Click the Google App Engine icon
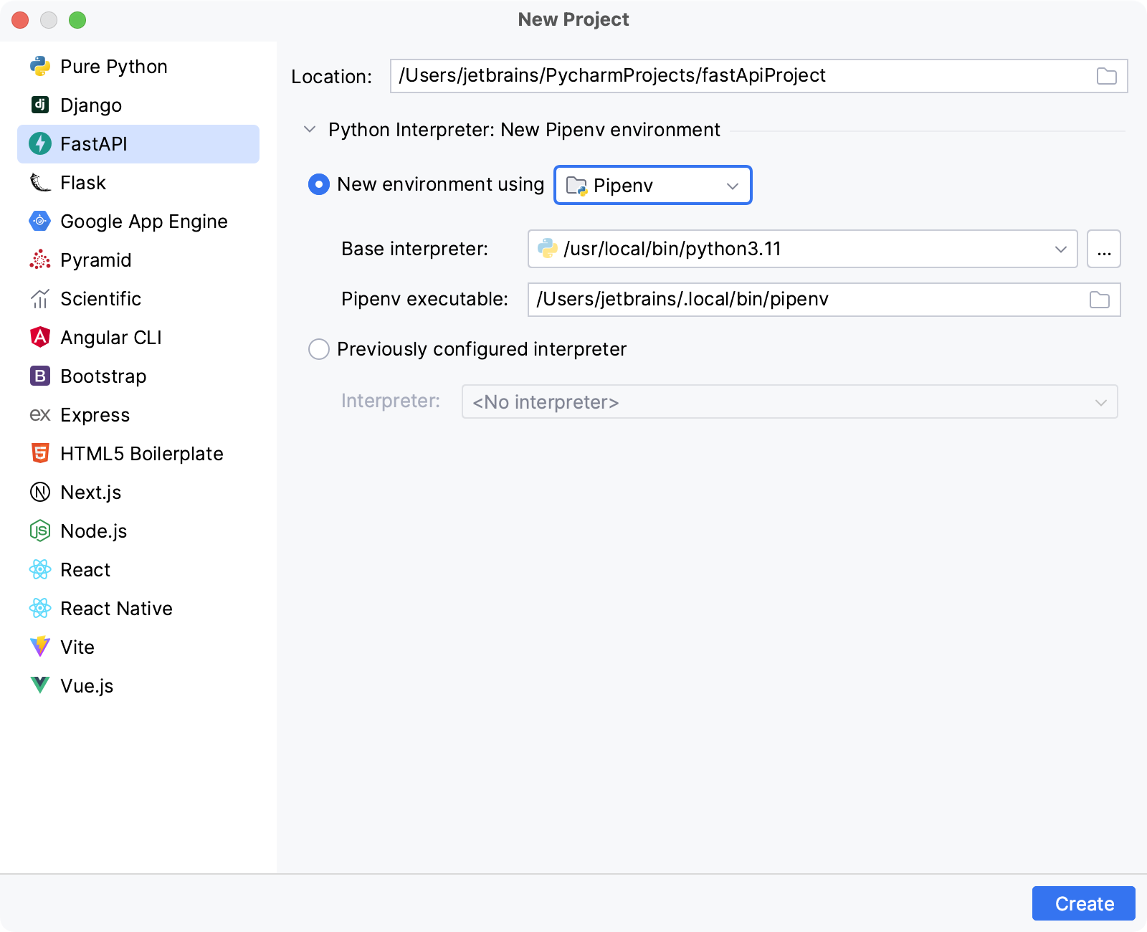The image size is (1147, 932). (40, 222)
